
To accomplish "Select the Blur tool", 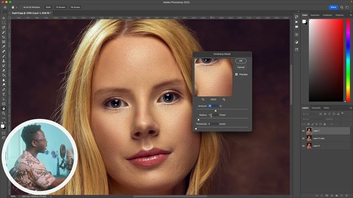I will pyautogui.click(x=4, y=80).
